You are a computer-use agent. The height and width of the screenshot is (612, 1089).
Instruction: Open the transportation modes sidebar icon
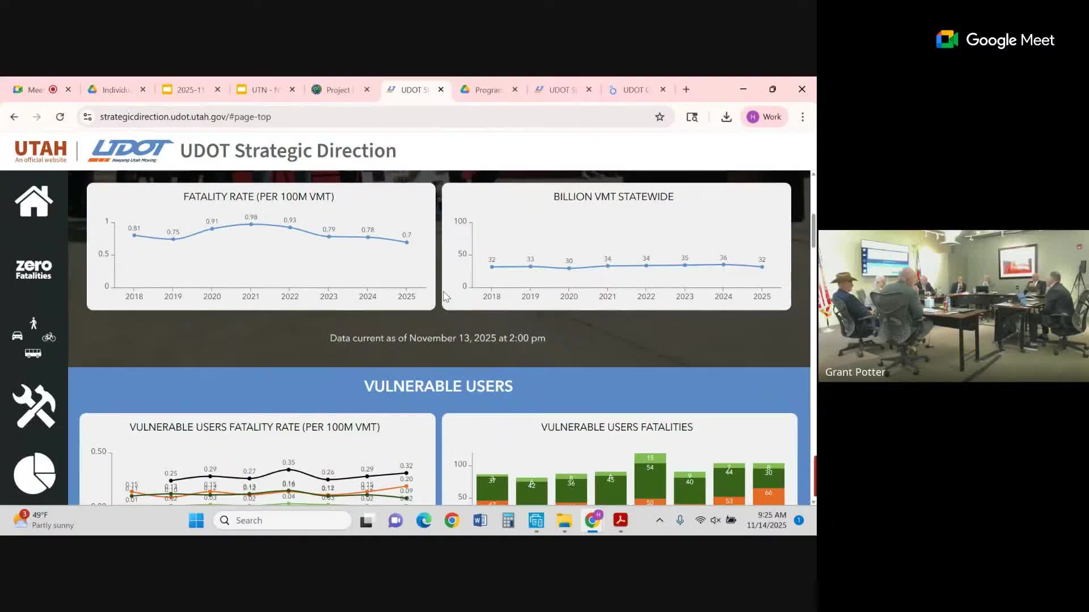pyautogui.click(x=33, y=338)
